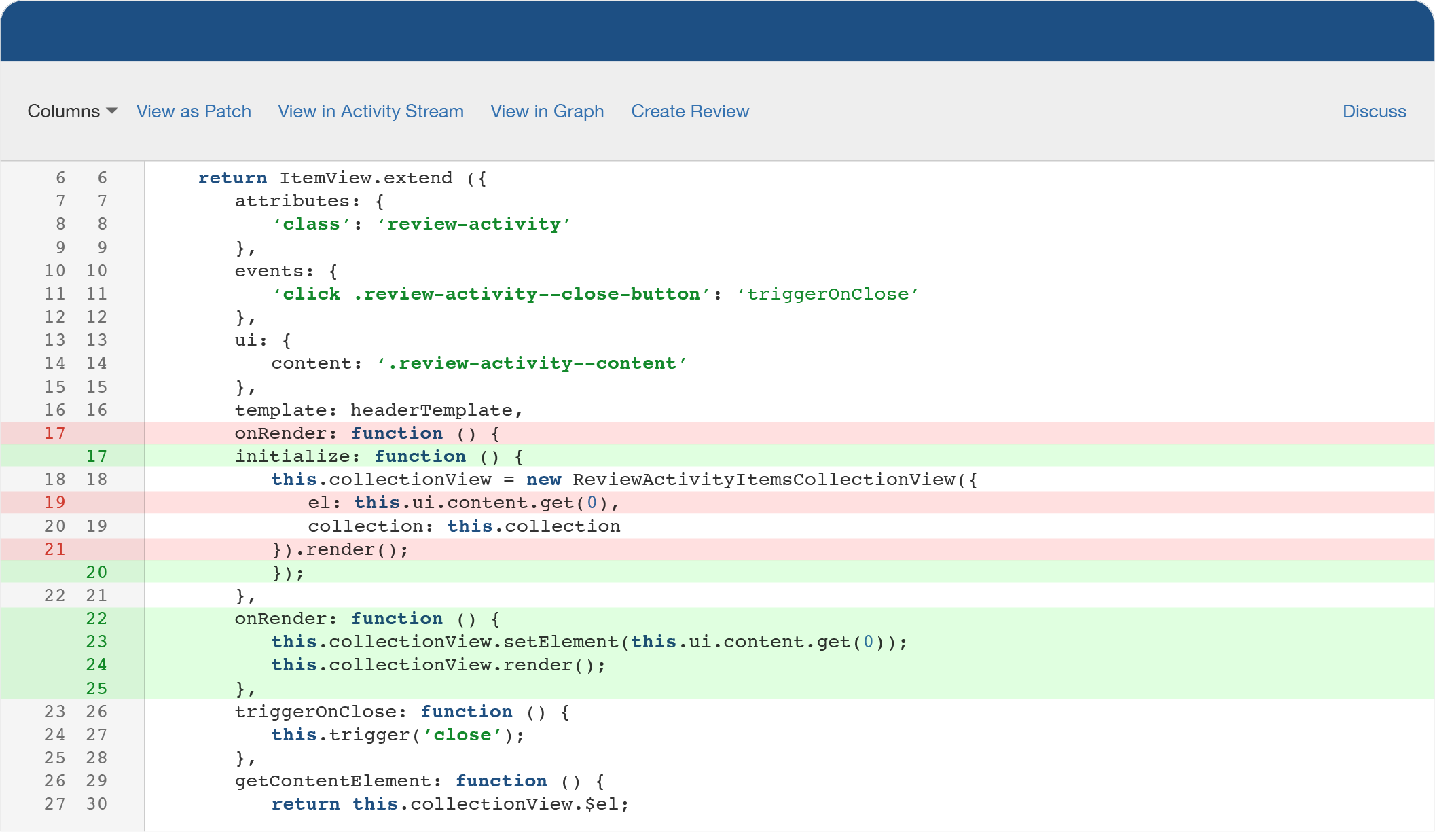This screenshot has height=832, width=1435.
Task: Click the 'View as Patch' icon
Action: coord(193,110)
